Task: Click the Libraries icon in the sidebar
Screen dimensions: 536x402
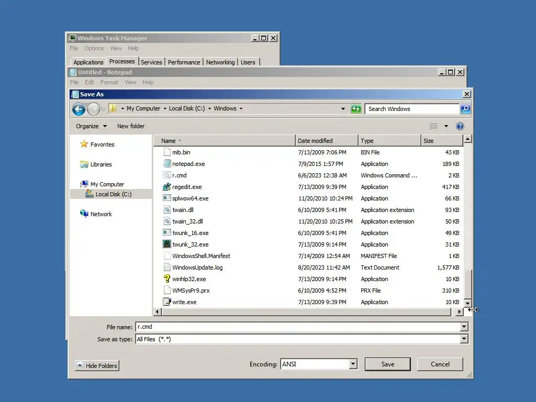Action: [x=84, y=164]
